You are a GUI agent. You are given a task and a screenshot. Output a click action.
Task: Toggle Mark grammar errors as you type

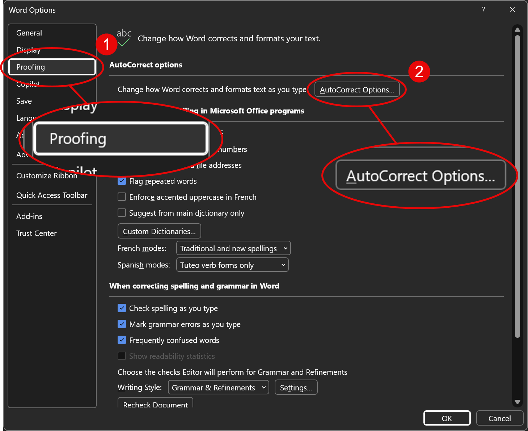tap(122, 324)
